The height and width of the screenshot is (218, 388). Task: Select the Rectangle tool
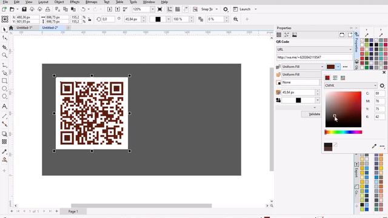(x=4, y=81)
